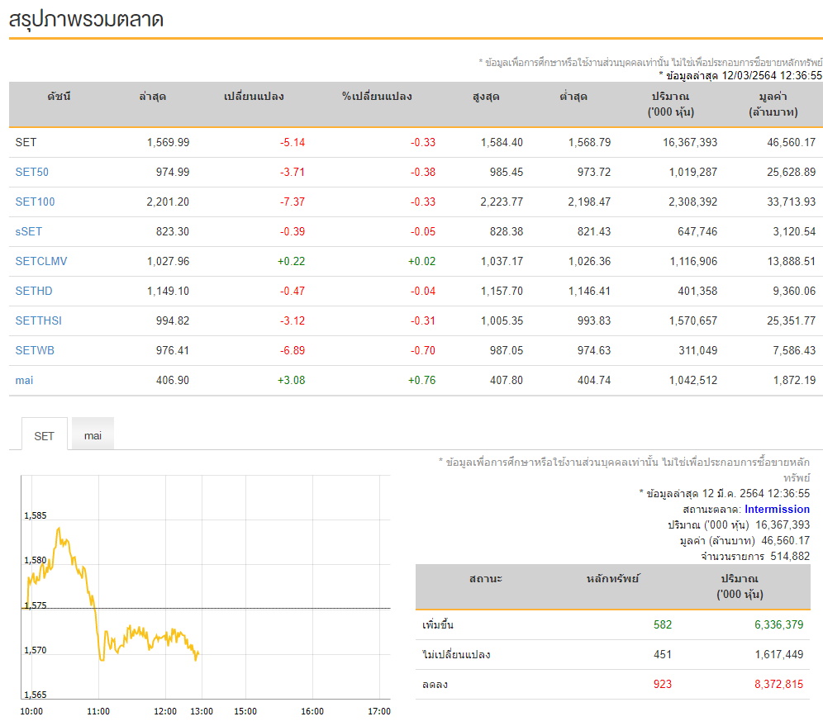Screen dimensions: 823x726
Task: Select transaction count 514,882
Action: pyautogui.click(x=790, y=556)
